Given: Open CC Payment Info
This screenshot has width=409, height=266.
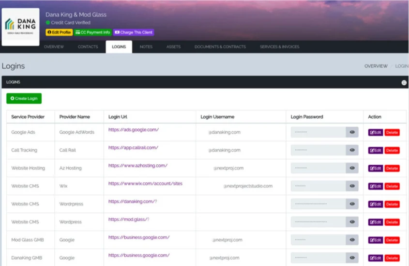Looking at the screenshot, I should (x=93, y=32).
